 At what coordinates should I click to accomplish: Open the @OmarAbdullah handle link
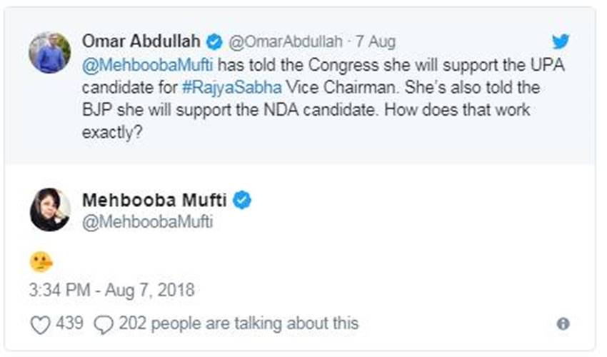pos(285,41)
